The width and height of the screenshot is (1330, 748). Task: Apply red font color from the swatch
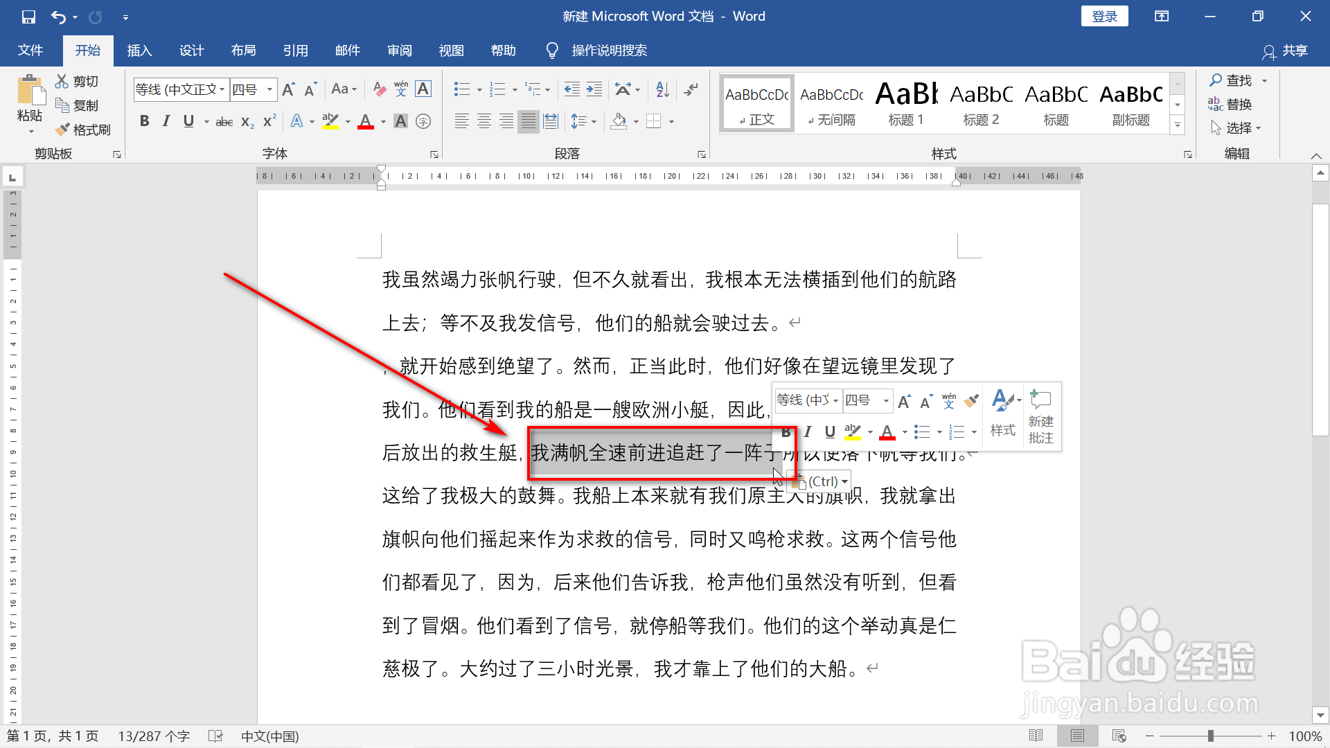(x=366, y=121)
